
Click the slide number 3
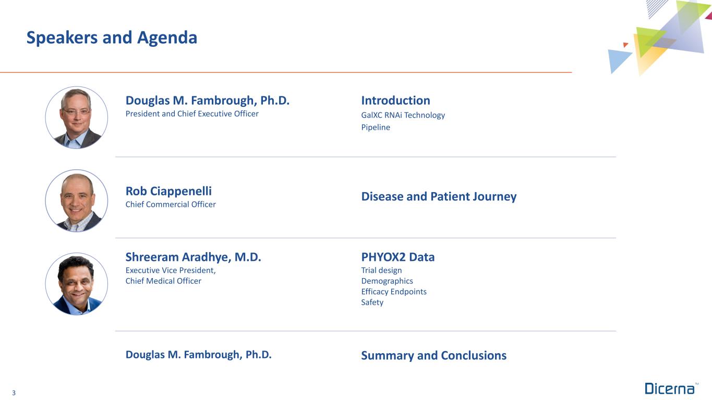(x=14, y=393)
